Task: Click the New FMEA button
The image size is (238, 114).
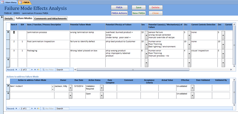Action: tap(139, 13)
